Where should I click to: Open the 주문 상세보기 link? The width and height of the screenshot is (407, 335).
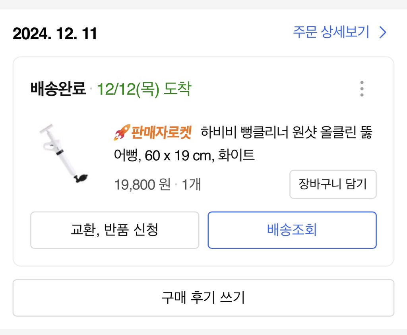pos(331,32)
